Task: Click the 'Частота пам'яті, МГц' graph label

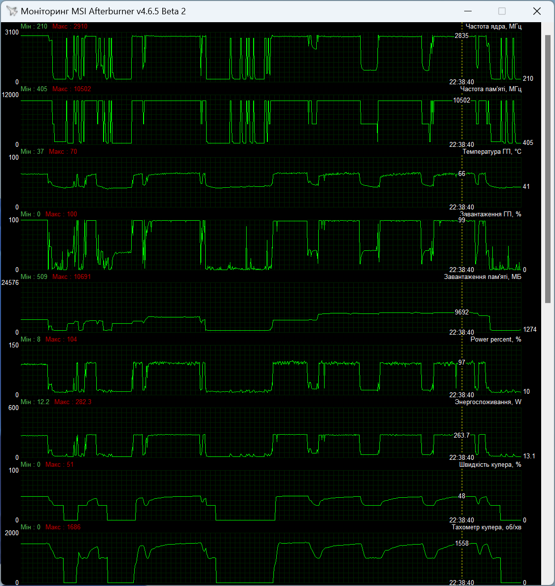Action: click(491, 89)
